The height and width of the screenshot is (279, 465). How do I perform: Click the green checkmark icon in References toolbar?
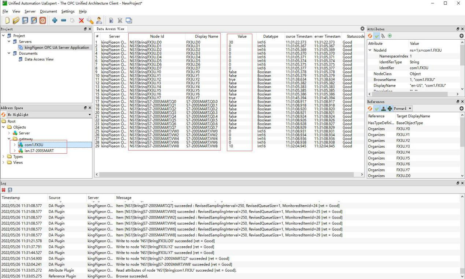coord(376,109)
